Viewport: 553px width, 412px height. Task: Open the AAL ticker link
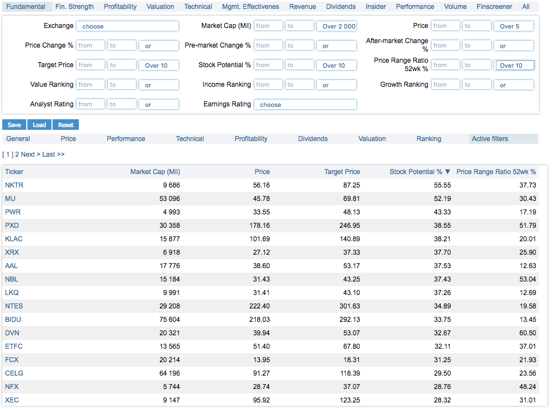[11, 266]
